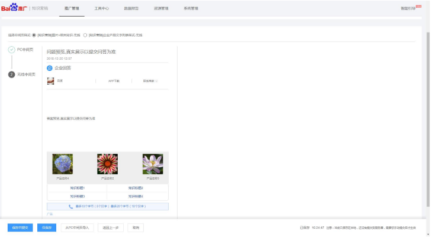Open 智能引导 link at top right

409,8
